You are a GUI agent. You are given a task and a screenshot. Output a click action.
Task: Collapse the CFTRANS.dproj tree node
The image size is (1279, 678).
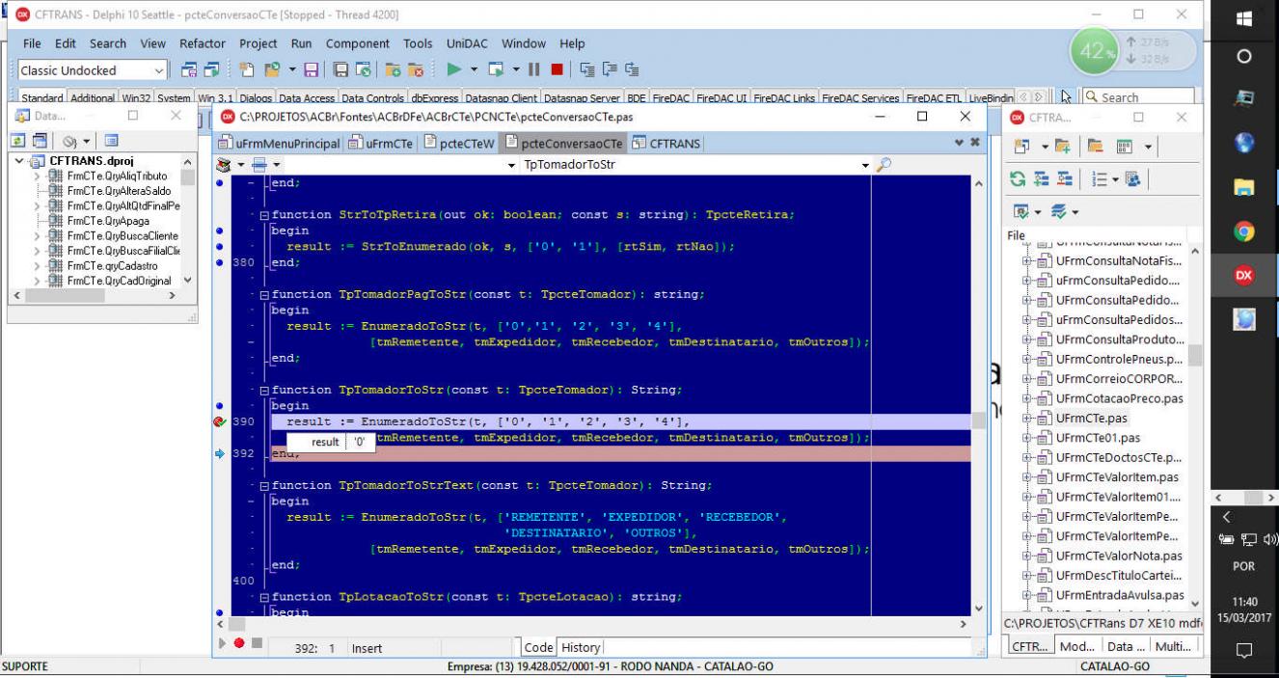tap(19, 161)
